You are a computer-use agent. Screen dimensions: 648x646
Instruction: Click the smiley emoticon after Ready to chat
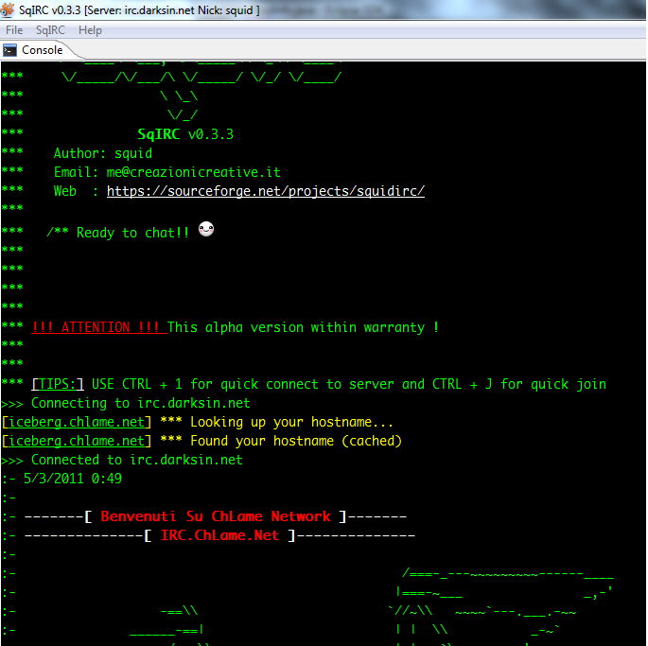[x=206, y=229]
